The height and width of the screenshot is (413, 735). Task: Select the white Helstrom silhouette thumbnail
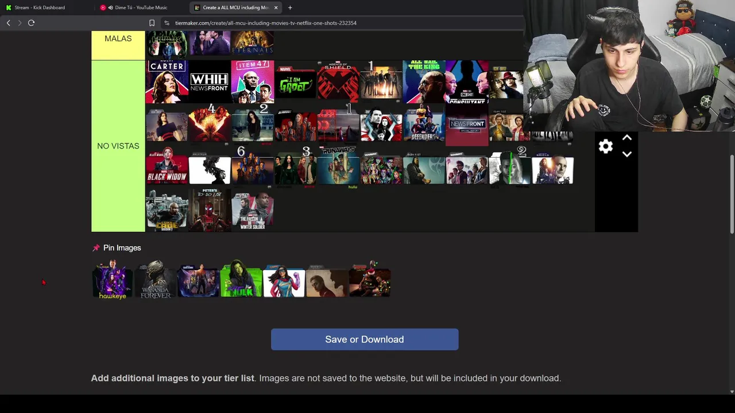pos(210,167)
